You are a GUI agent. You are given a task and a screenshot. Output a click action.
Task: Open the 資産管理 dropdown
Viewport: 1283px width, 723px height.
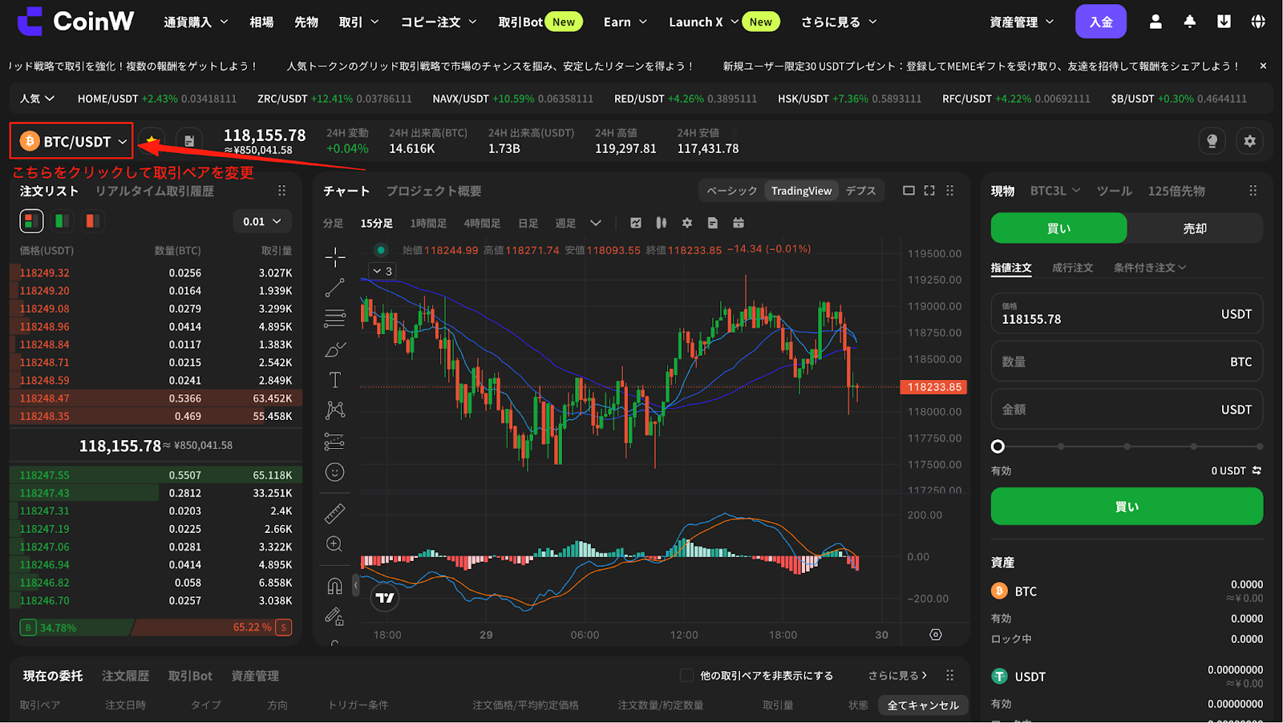1022,22
